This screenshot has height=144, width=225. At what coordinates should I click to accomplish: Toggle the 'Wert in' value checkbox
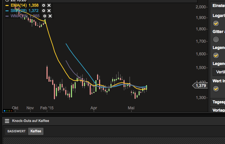click(x=216, y=88)
